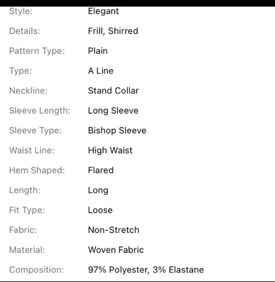Select the Stand Collar neckline value
Screen dimensions: 275x282
114,91
